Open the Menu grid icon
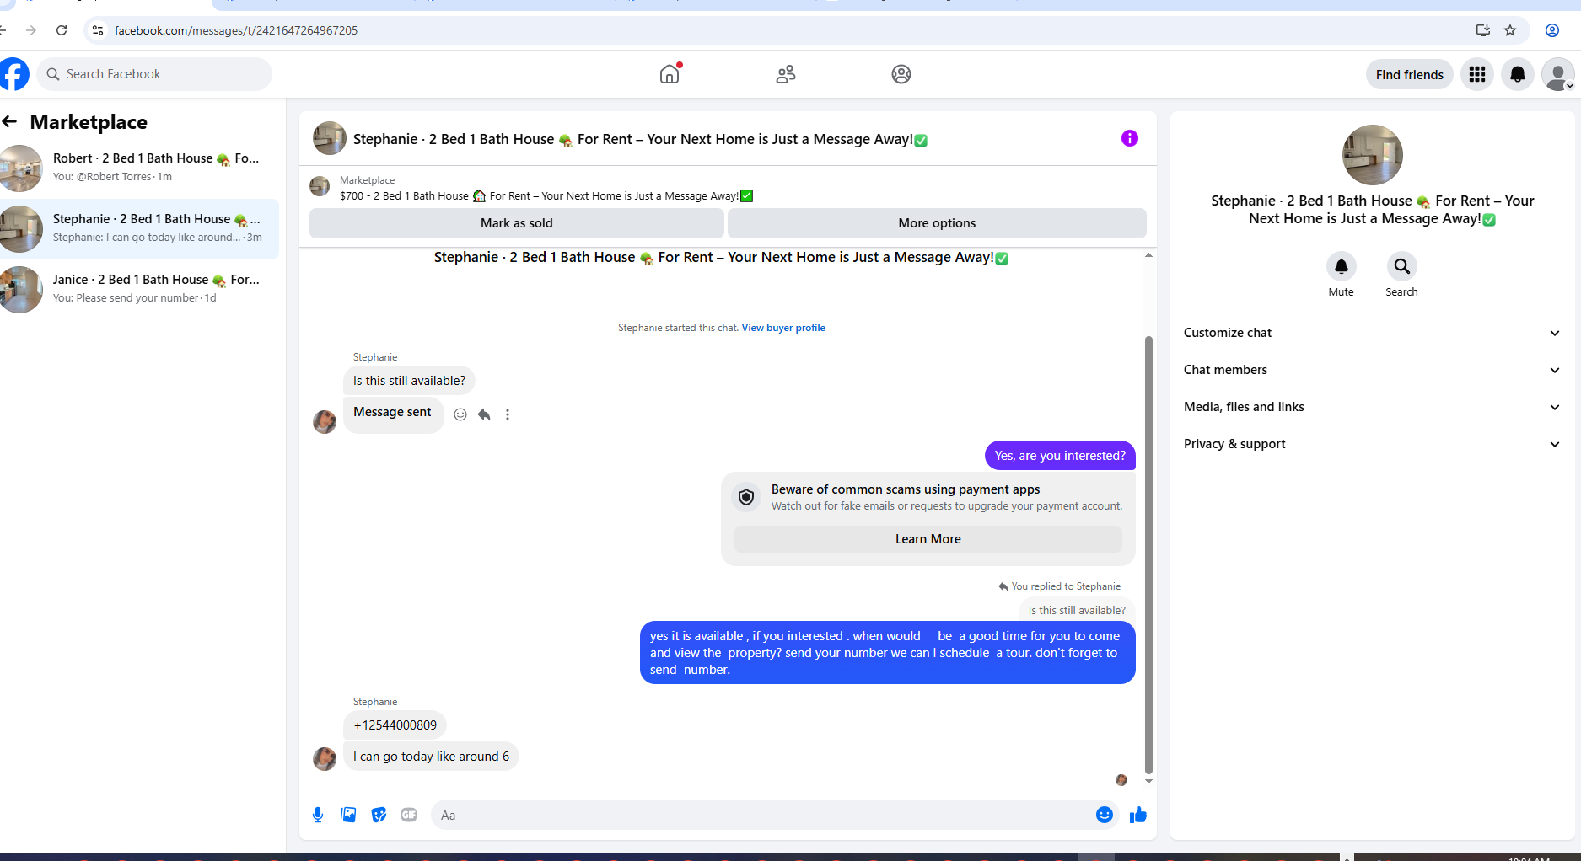The height and width of the screenshot is (861, 1581). [1477, 74]
